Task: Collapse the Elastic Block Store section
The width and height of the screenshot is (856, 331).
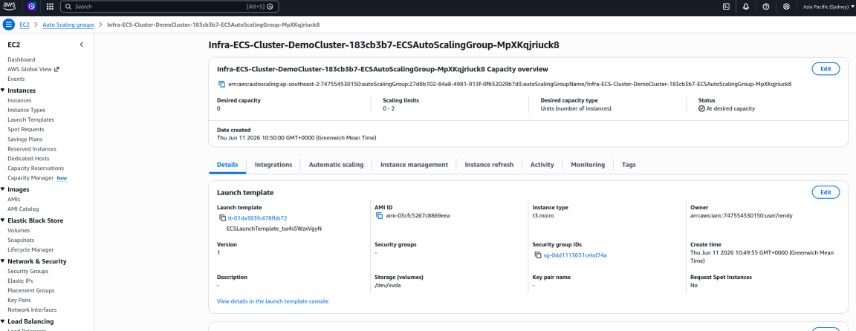Action: (x=3, y=220)
